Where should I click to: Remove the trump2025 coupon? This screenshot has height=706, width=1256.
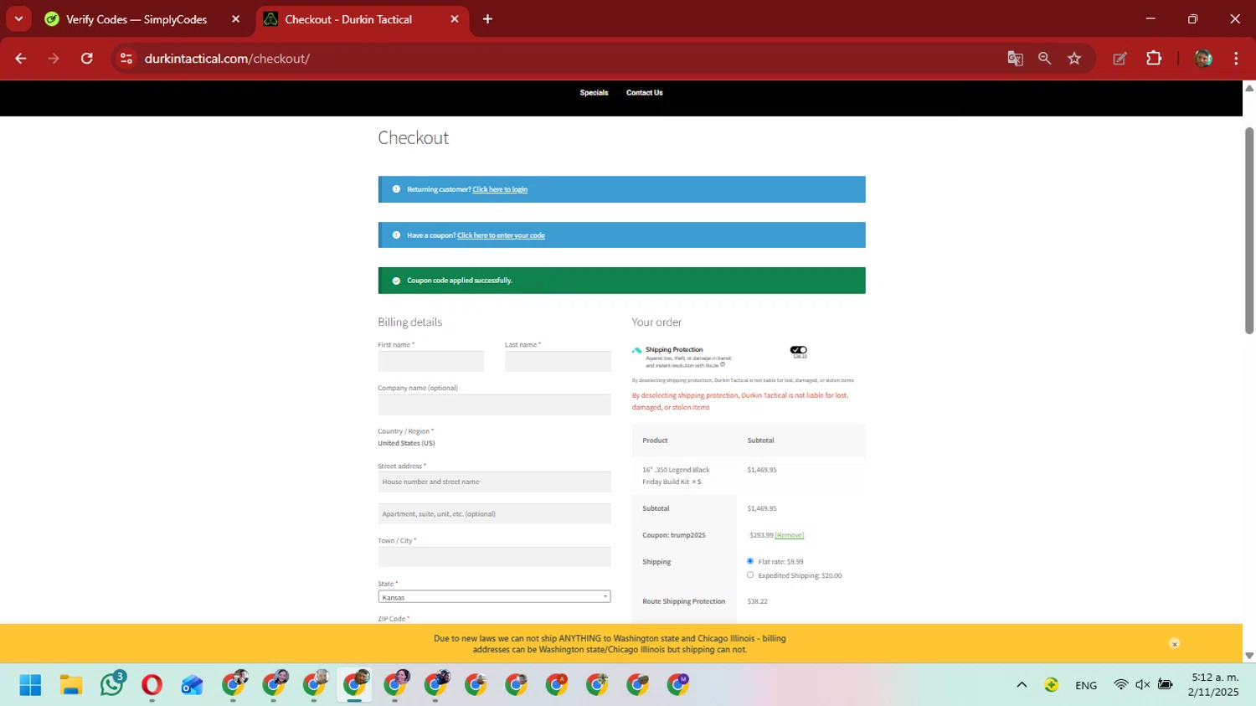tap(790, 535)
